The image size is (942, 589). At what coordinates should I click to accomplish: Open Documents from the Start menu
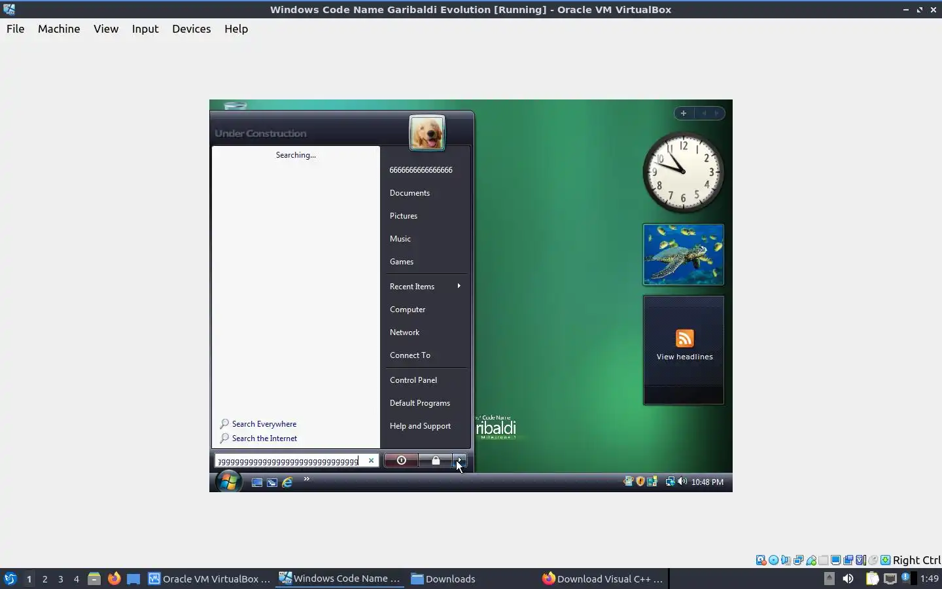[x=410, y=193]
